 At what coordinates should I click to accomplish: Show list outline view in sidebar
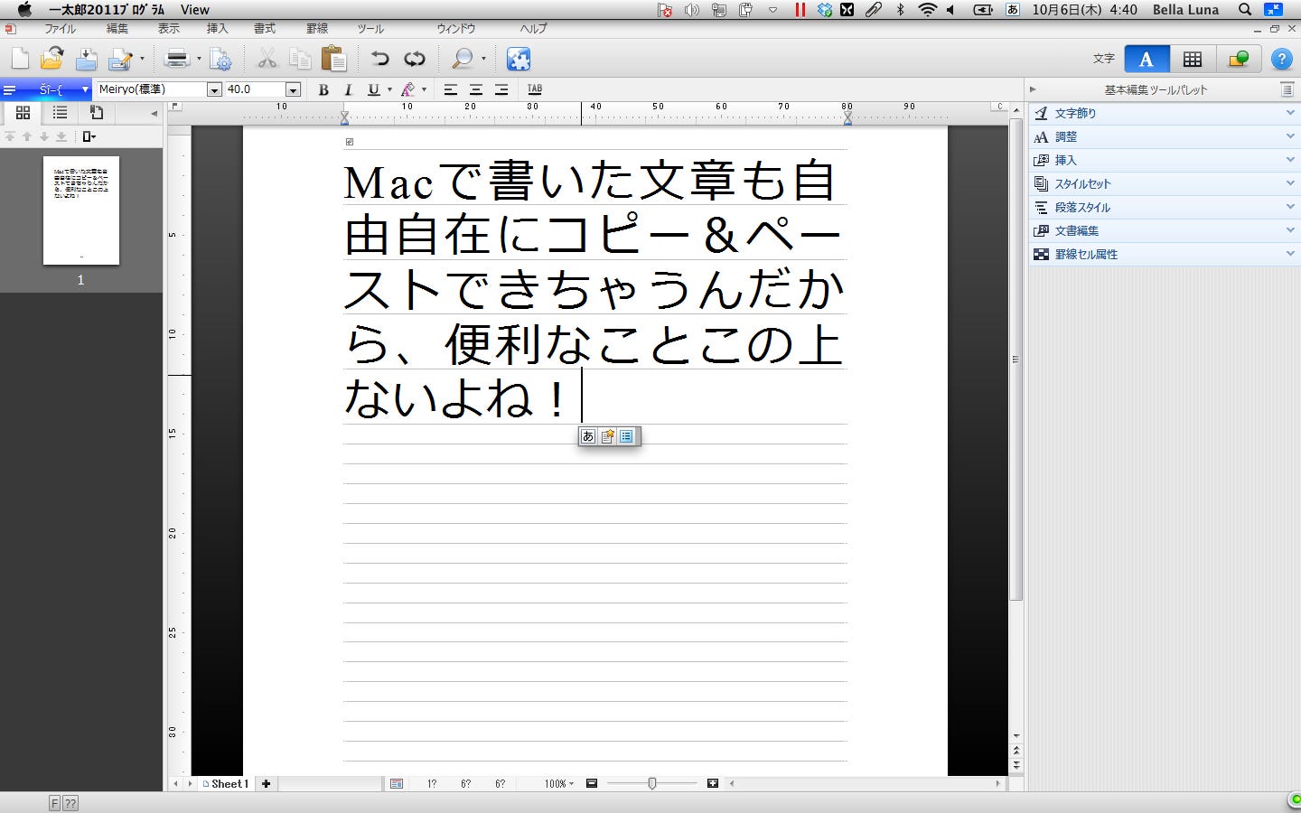pos(60,112)
